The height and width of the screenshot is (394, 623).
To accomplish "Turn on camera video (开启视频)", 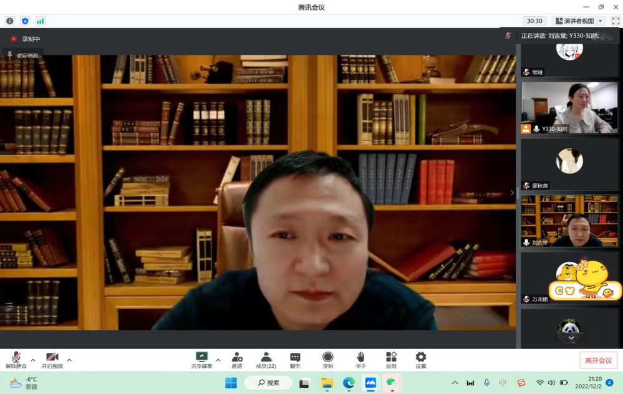I will tap(52, 359).
